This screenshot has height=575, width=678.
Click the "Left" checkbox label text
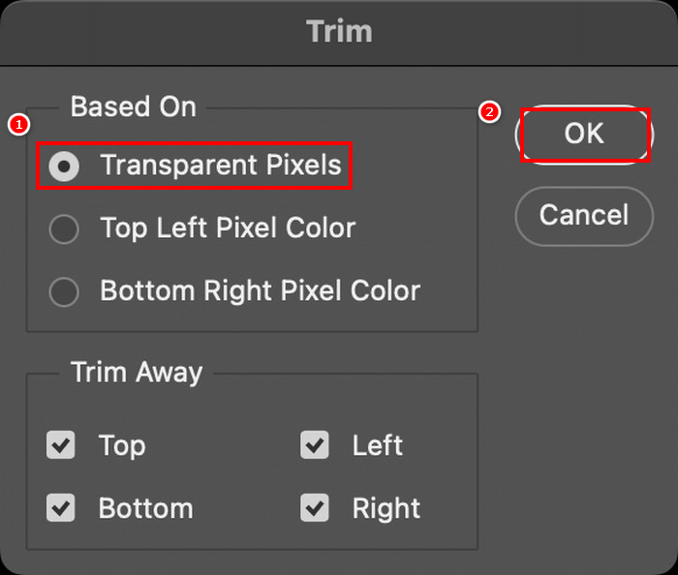377,446
